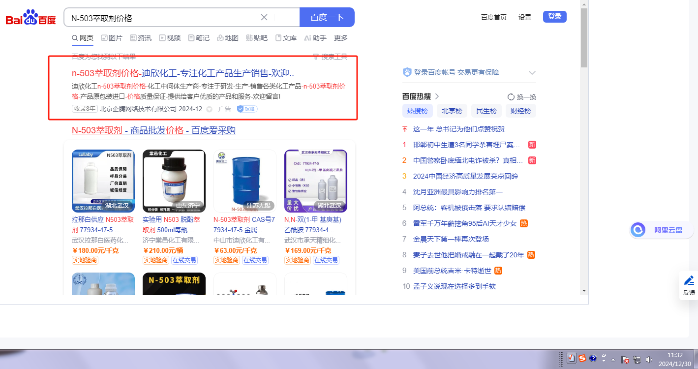
Task: Expand the 更多 search categories
Action: [341, 38]
